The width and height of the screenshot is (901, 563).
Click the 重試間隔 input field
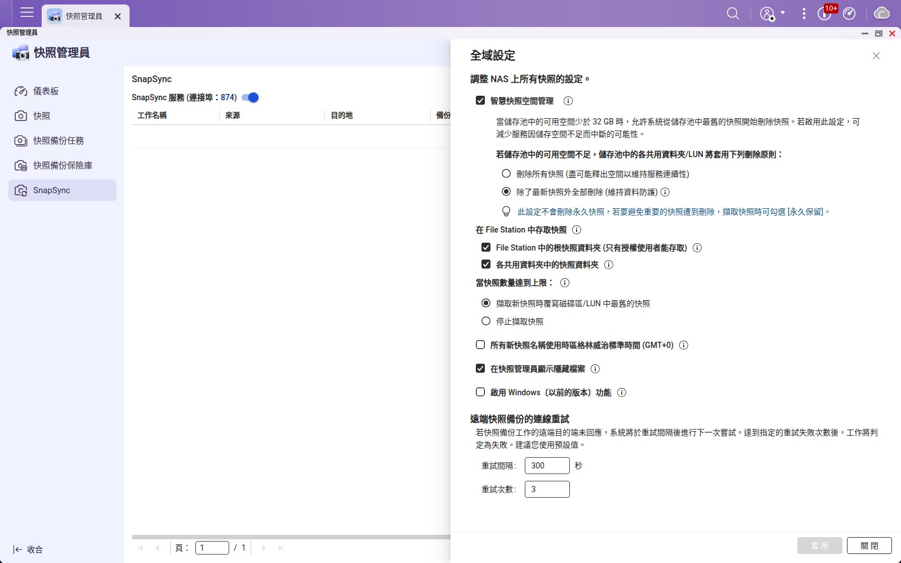pos(547,466)
